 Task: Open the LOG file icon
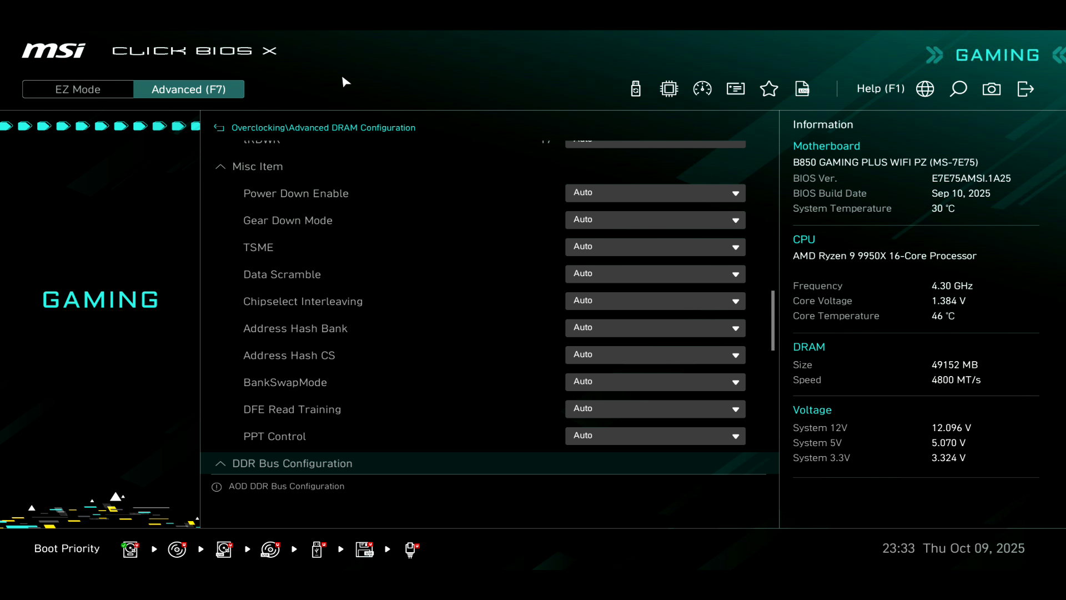[802, 89]
